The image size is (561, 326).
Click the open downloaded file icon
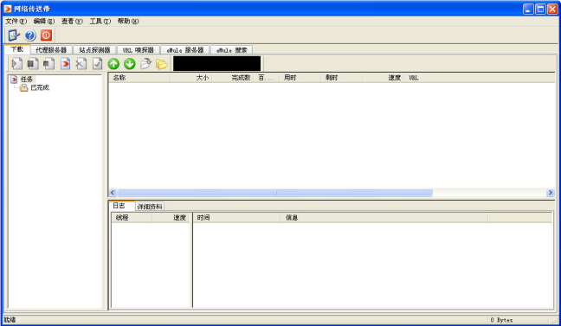pos(145,64)
